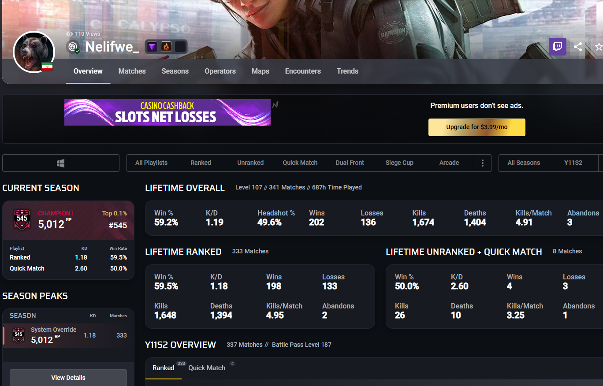Click the "Top 0.1%" label
The image size is (603, 386).
(115, 213)
